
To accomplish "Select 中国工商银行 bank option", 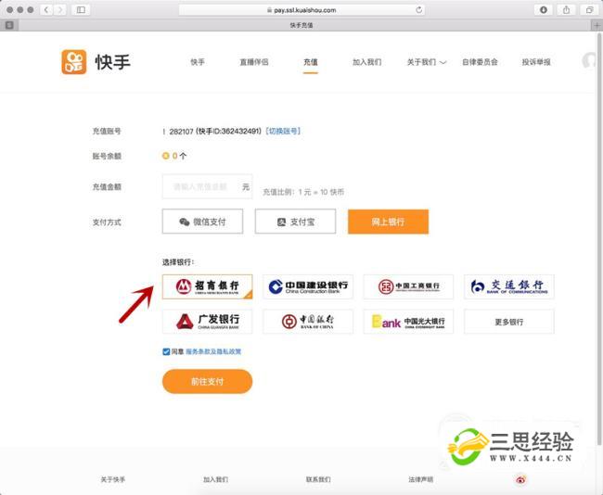I will [408, 286].
